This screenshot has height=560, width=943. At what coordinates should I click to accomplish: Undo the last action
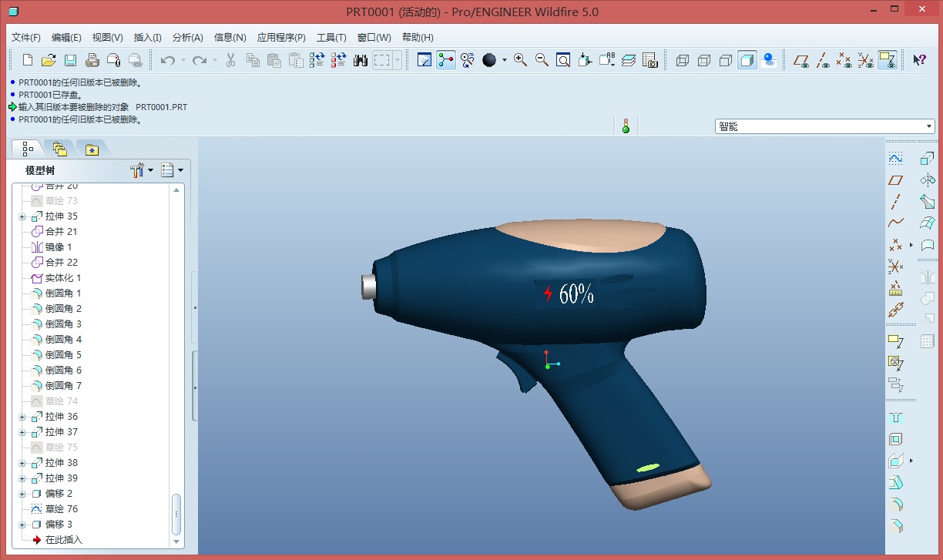point(168,60)
